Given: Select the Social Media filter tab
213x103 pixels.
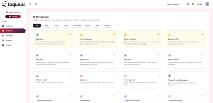Looking at the screenshot, I should 77,26.
